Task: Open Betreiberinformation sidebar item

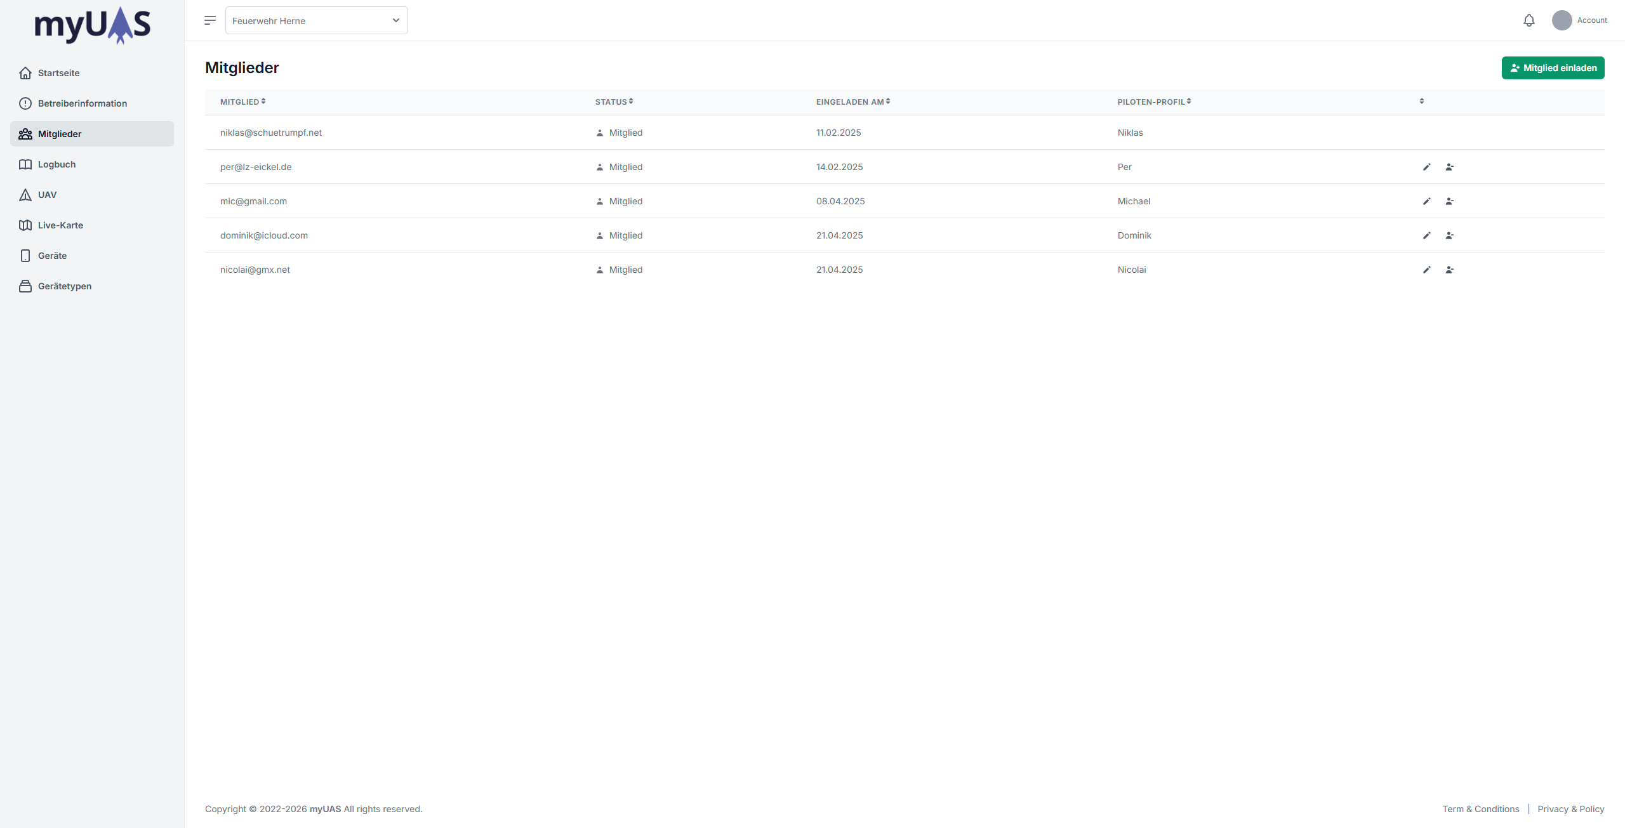Action: pos(82,103)
